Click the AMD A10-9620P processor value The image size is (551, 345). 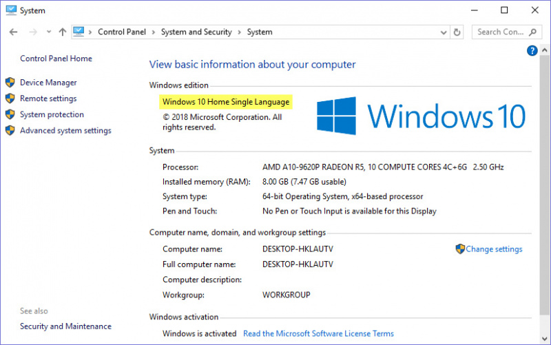pyautogui.click(x=383, y=167)
